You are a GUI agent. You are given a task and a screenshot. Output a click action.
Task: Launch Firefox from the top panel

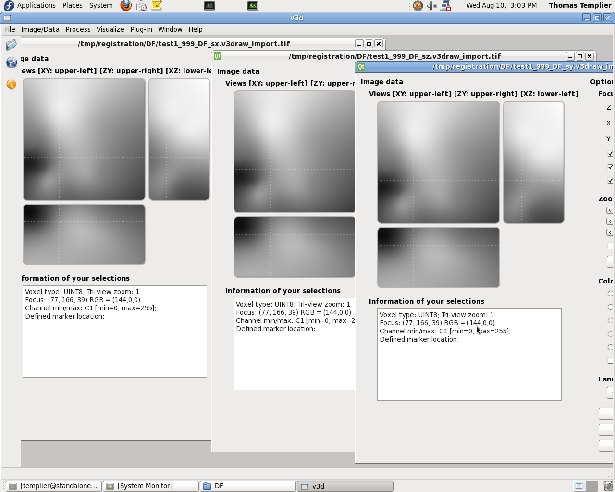(126, 6)
